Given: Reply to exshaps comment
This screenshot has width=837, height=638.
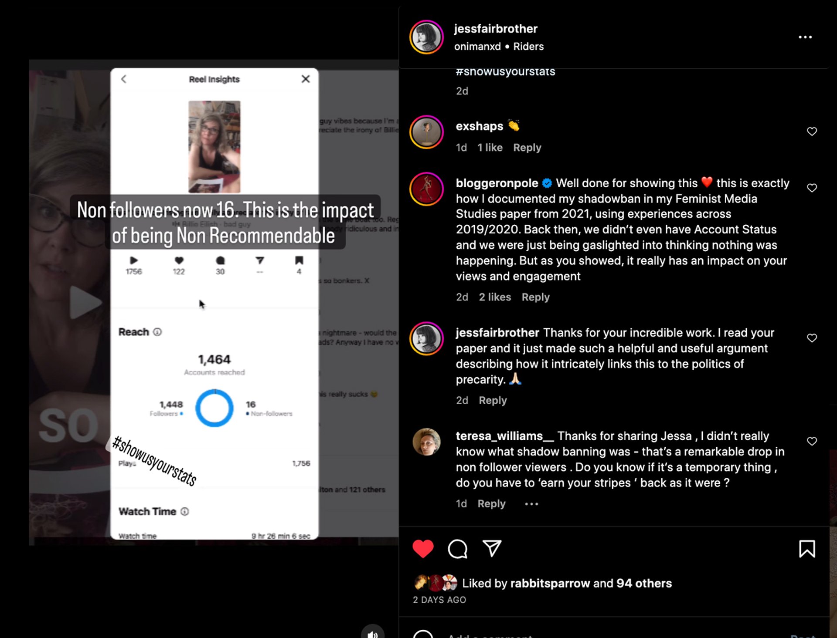Looking at the screenshot, I should 527,148.
